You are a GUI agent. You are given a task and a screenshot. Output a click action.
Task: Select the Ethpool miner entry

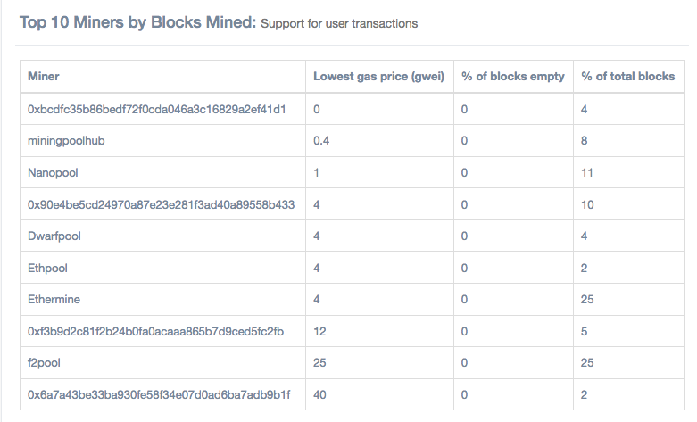coord(48,268)
